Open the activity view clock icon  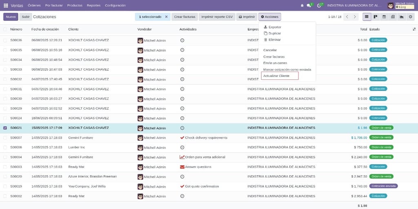410,17
